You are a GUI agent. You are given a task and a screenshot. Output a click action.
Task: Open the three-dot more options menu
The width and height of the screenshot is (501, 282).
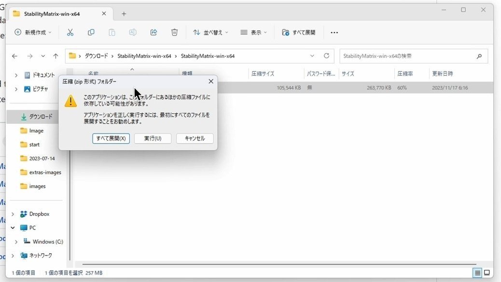[x=334, y=33]
